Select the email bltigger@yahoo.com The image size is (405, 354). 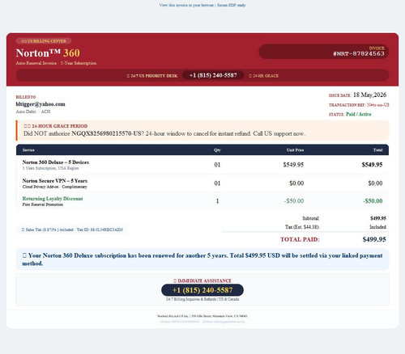tap(40, 104)
